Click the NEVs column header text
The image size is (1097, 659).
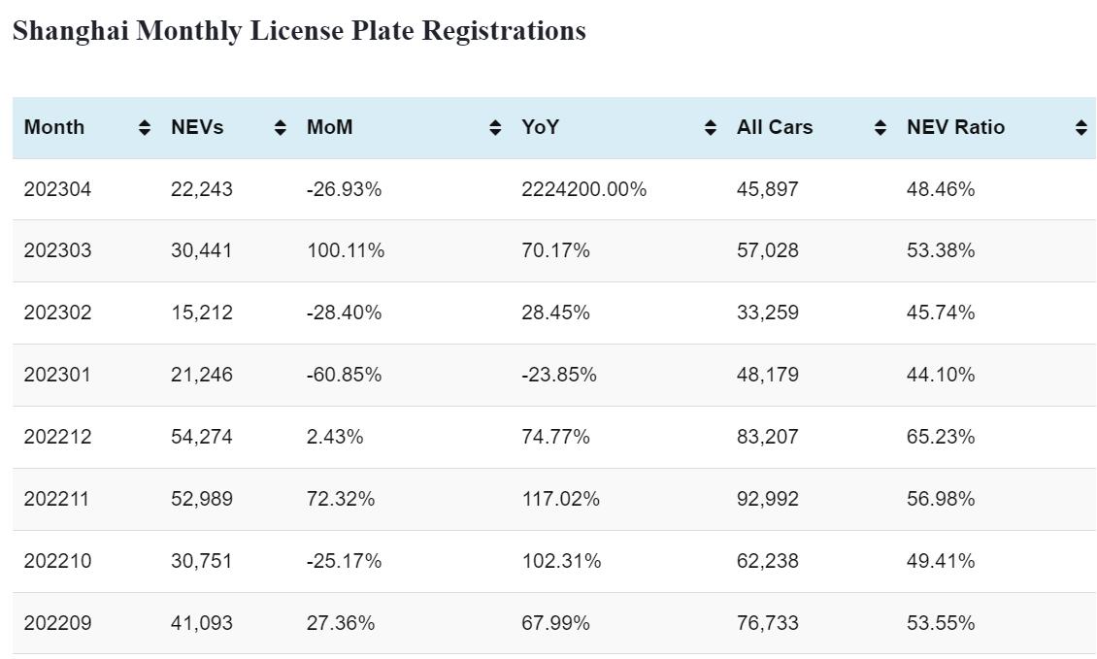pyautogui.click(x=197, y=127)
